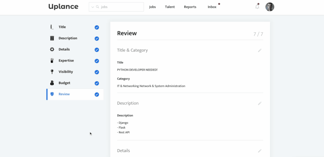Viewport: 324px width, 157px height.
Task: Open notifications bell icon
Action: click(257, 7)
